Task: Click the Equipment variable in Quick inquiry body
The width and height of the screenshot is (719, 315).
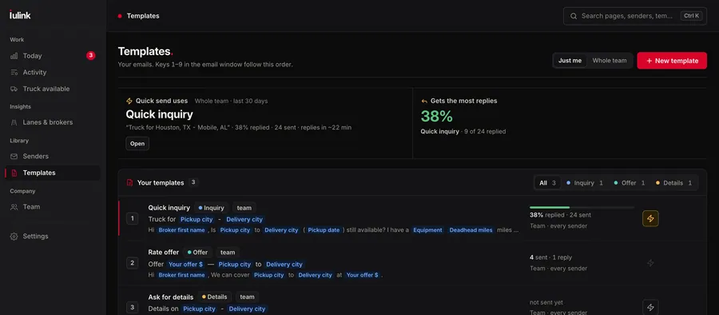Action: (x=428, y=230)
